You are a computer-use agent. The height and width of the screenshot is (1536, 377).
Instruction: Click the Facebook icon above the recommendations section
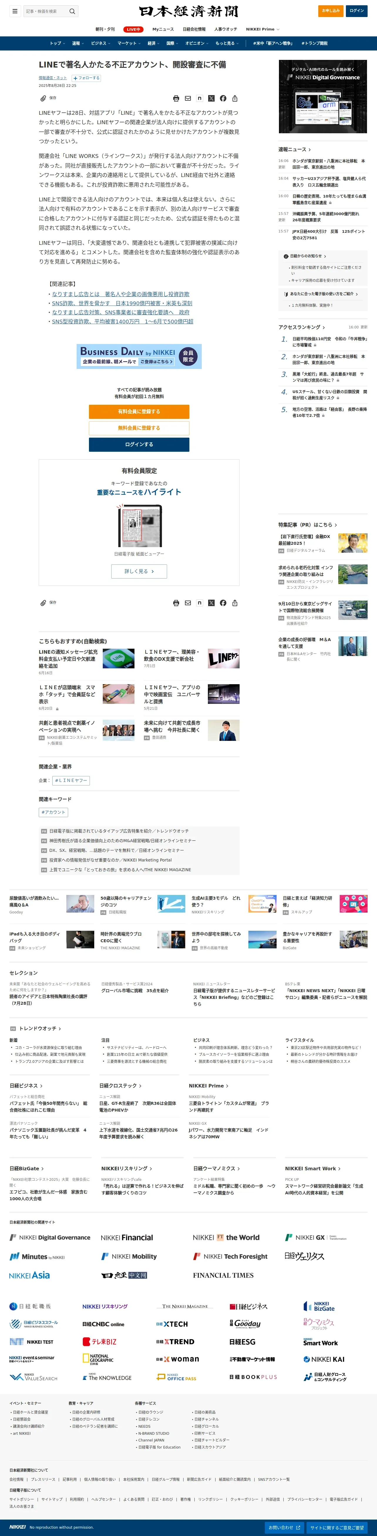(x=223, y=603)
